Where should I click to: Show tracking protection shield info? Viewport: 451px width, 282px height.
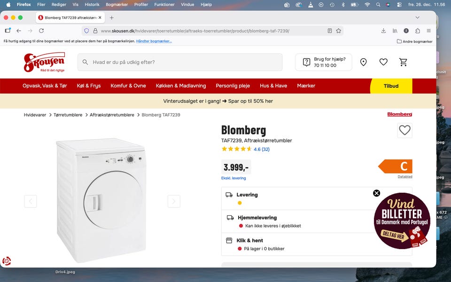click(86, 31)
